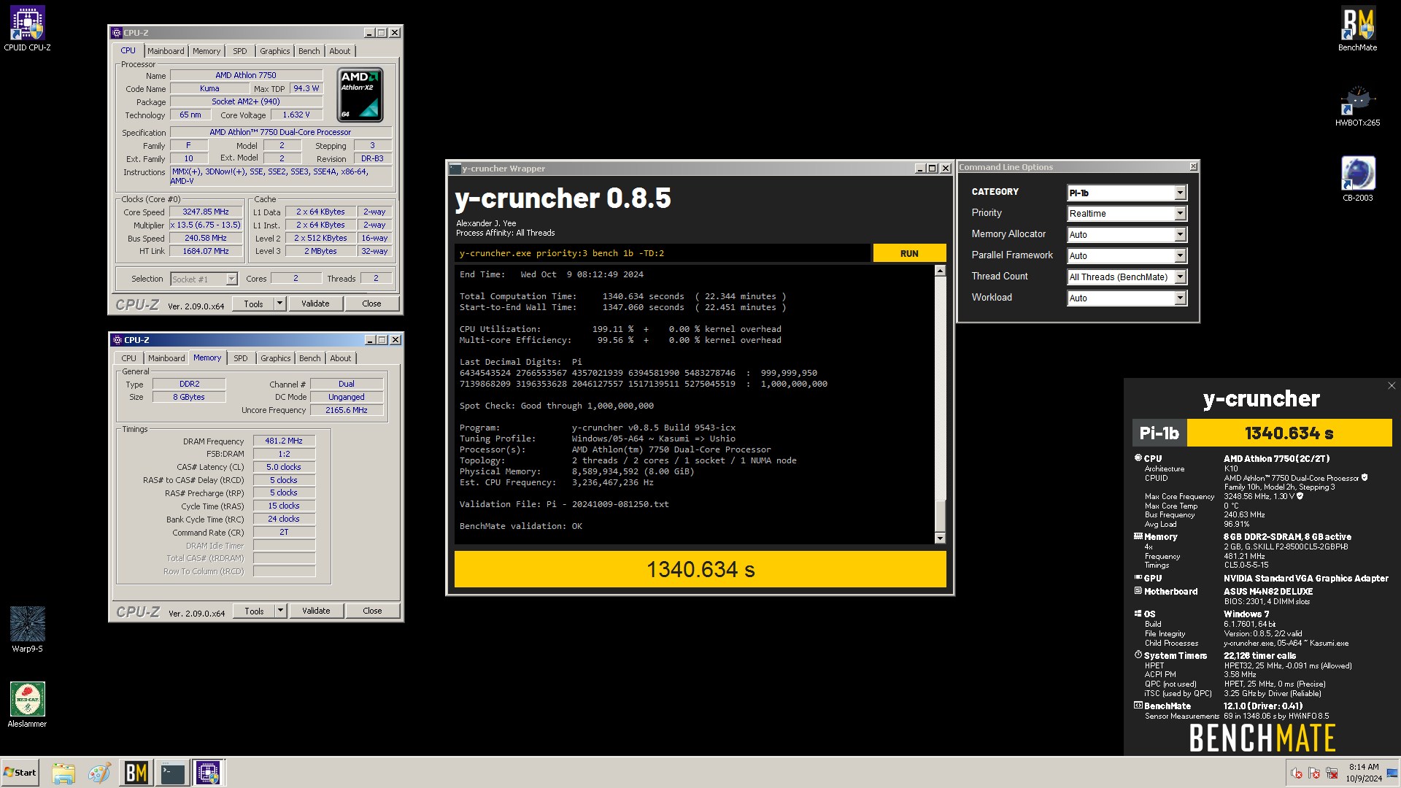Open the HWBOTx265 desktop shortcut
Viewport: 1401px width, 788px height.
[1357, 106]
